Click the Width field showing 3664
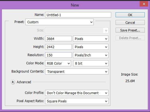 click(x=58, y=39)
